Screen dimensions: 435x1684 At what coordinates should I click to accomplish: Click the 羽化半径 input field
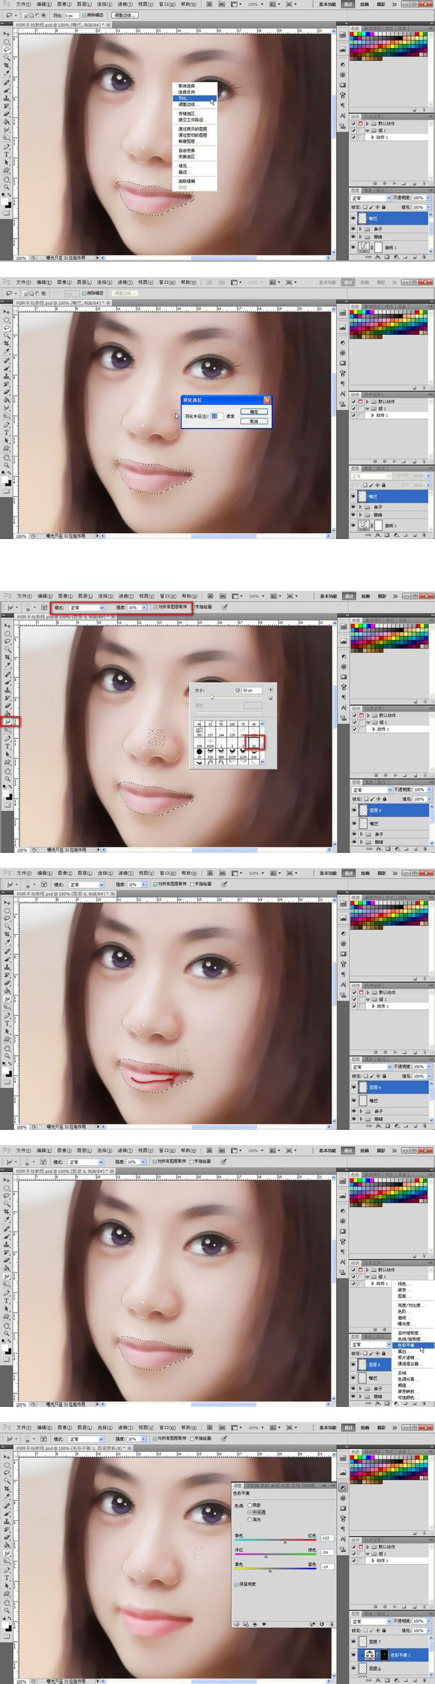tap(216, 416)
